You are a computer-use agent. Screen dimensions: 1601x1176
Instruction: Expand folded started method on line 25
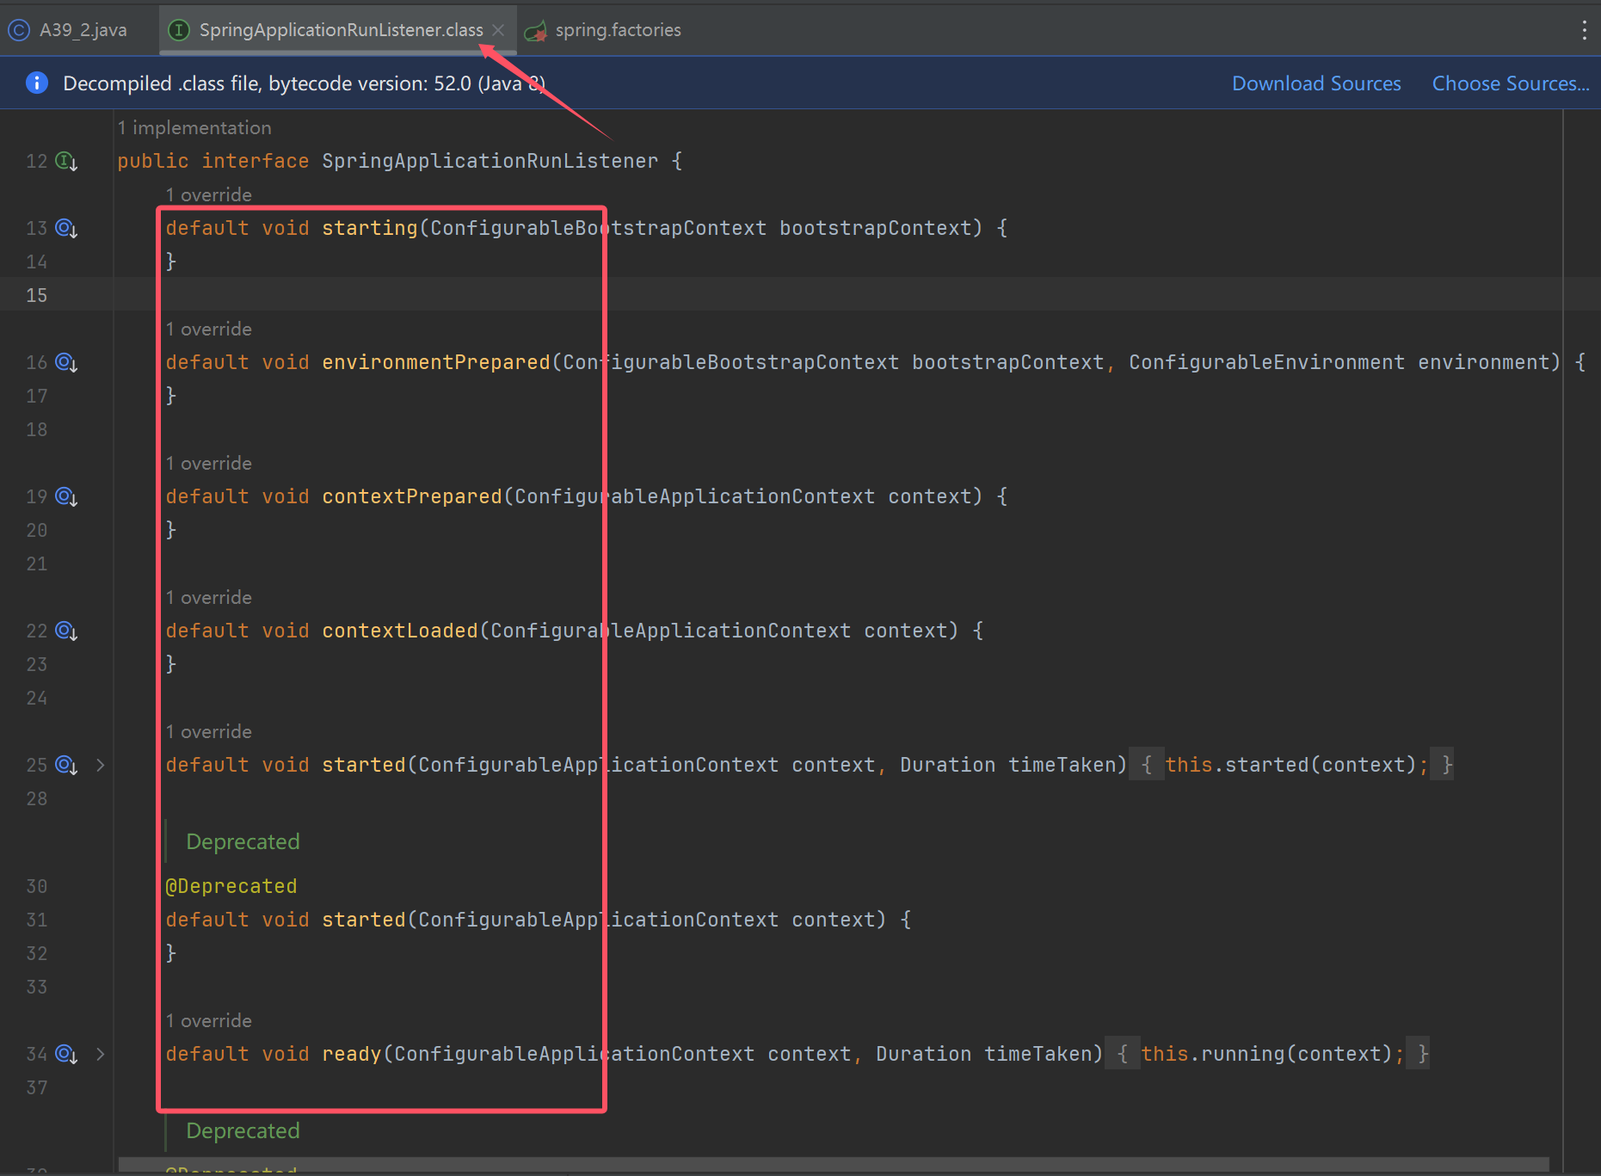coord(101,765)
